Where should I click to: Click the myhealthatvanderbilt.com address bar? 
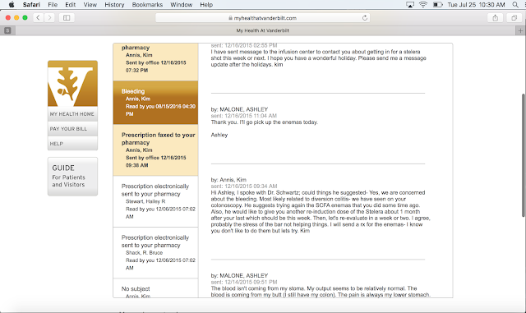(x=263, y=18)
